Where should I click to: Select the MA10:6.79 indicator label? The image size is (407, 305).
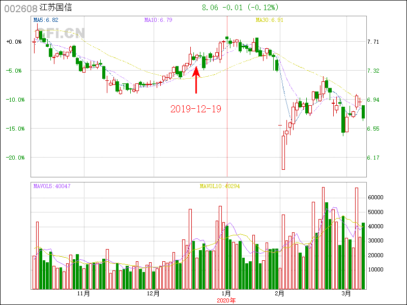158,20
